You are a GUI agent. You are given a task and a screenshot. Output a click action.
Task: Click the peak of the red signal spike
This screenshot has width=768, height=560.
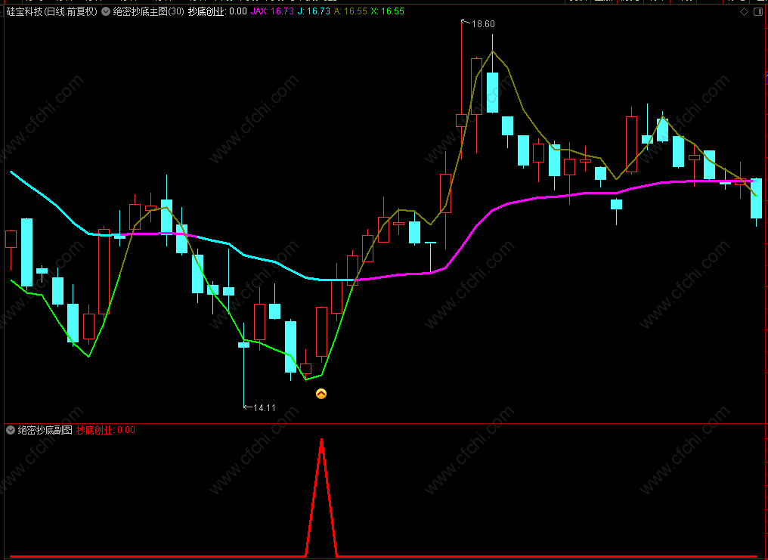(321, 440)
